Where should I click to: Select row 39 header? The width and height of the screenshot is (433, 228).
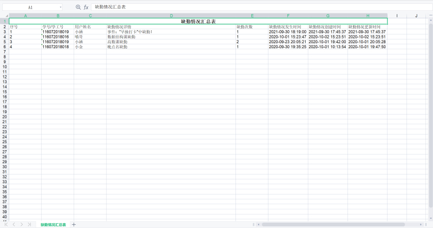tap(4, 212)
